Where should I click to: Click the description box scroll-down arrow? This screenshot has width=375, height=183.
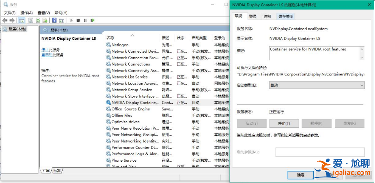coord(362,58)
